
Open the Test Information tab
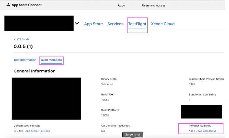[25, 60]
